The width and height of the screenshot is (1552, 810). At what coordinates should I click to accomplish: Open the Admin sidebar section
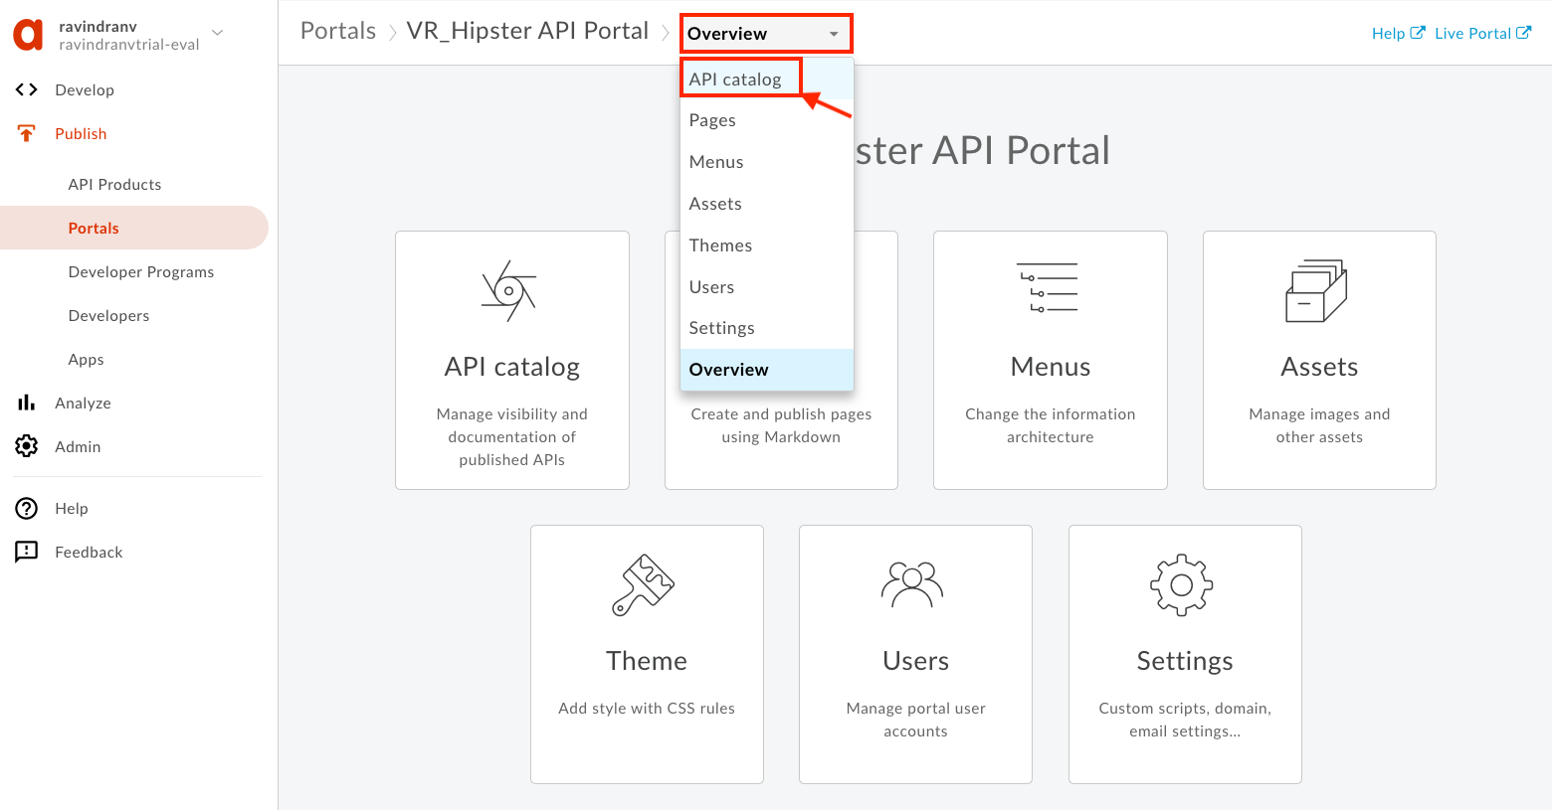point(78,446)
